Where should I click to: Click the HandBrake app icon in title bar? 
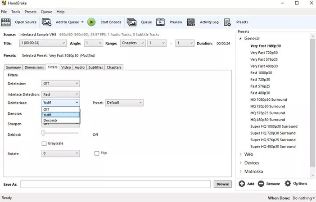coord(4,3)
